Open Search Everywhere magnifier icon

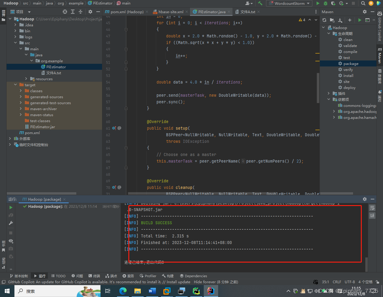point(363,3)
